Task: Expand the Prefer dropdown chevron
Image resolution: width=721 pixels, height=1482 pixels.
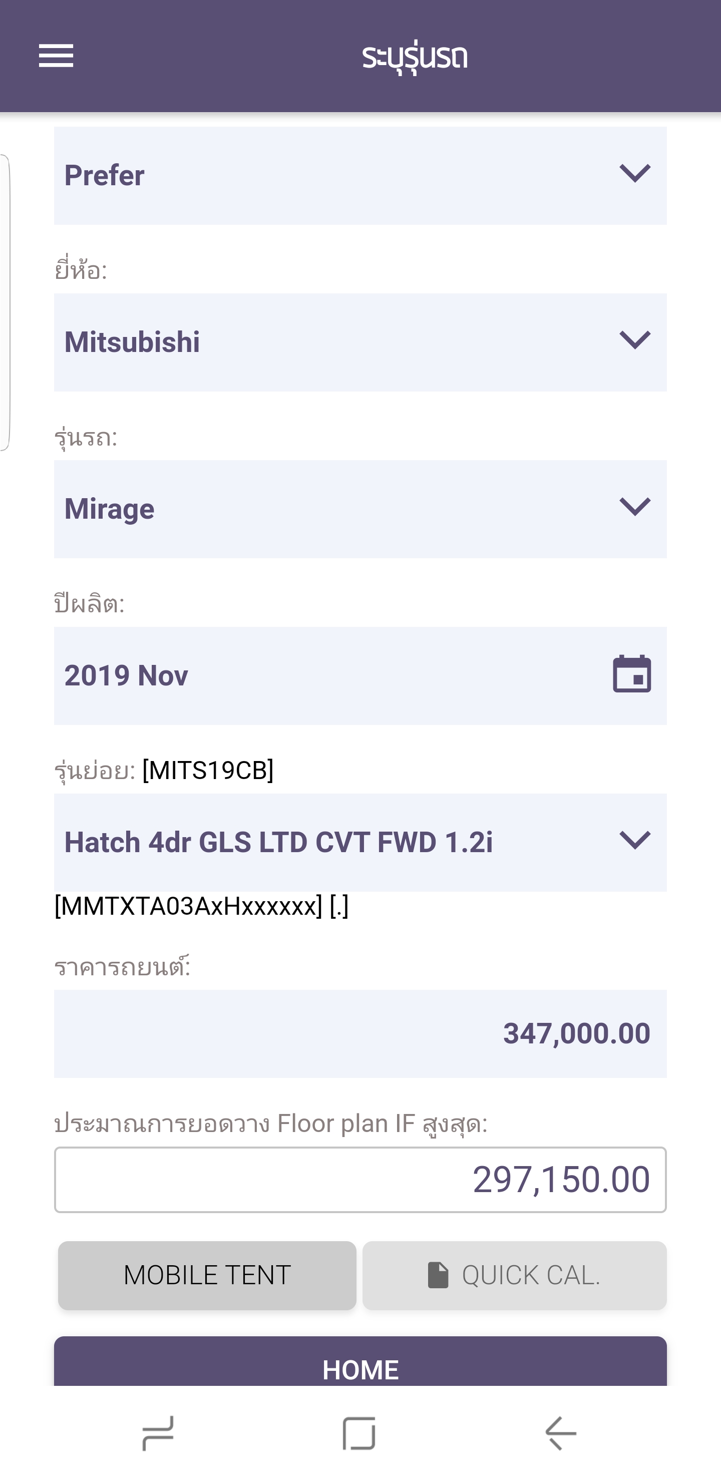Action: click(635, 173)
